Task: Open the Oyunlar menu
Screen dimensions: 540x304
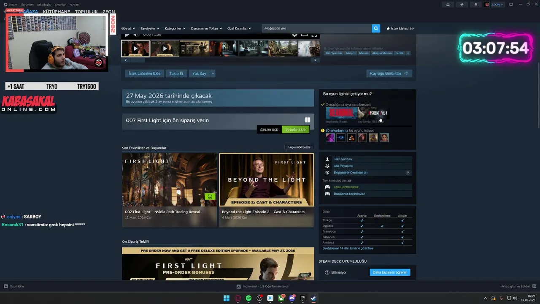Action: [x=60, y=4]
